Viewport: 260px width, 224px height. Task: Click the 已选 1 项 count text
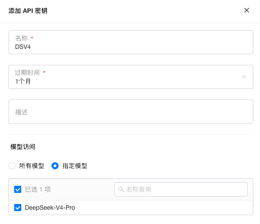[x=38, y=189]
